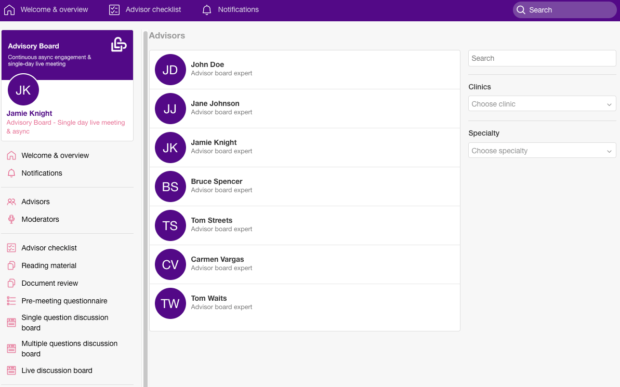Viewport: 620px width, 387px height.
Task: Open Notifications in top navigation
Action: [x=239, y=9]
